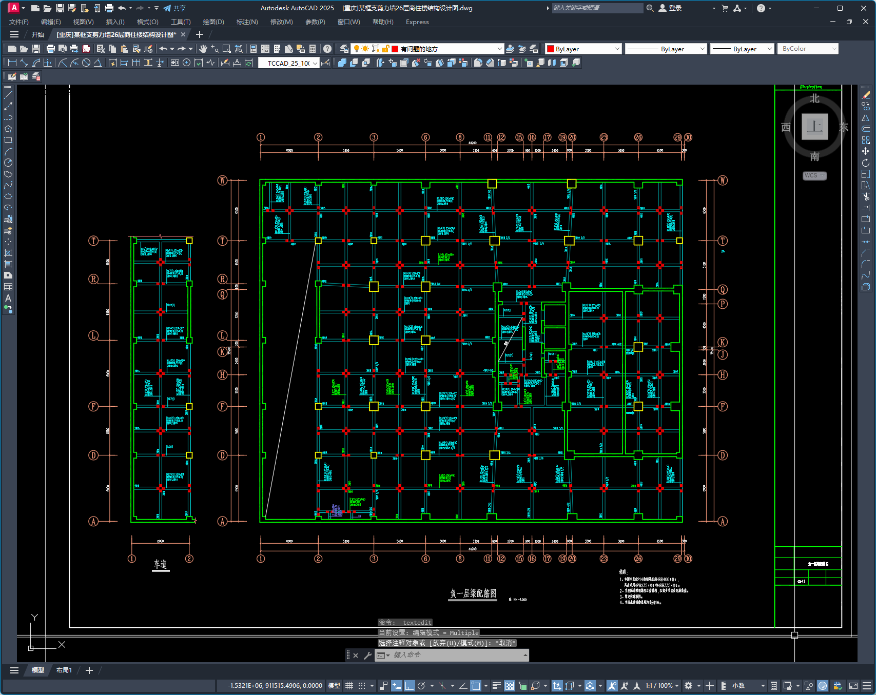Image resolution: width=876 pixels, height=695 pixels.
Task: Click the Multiline Text tool
Action: (8, 298)
